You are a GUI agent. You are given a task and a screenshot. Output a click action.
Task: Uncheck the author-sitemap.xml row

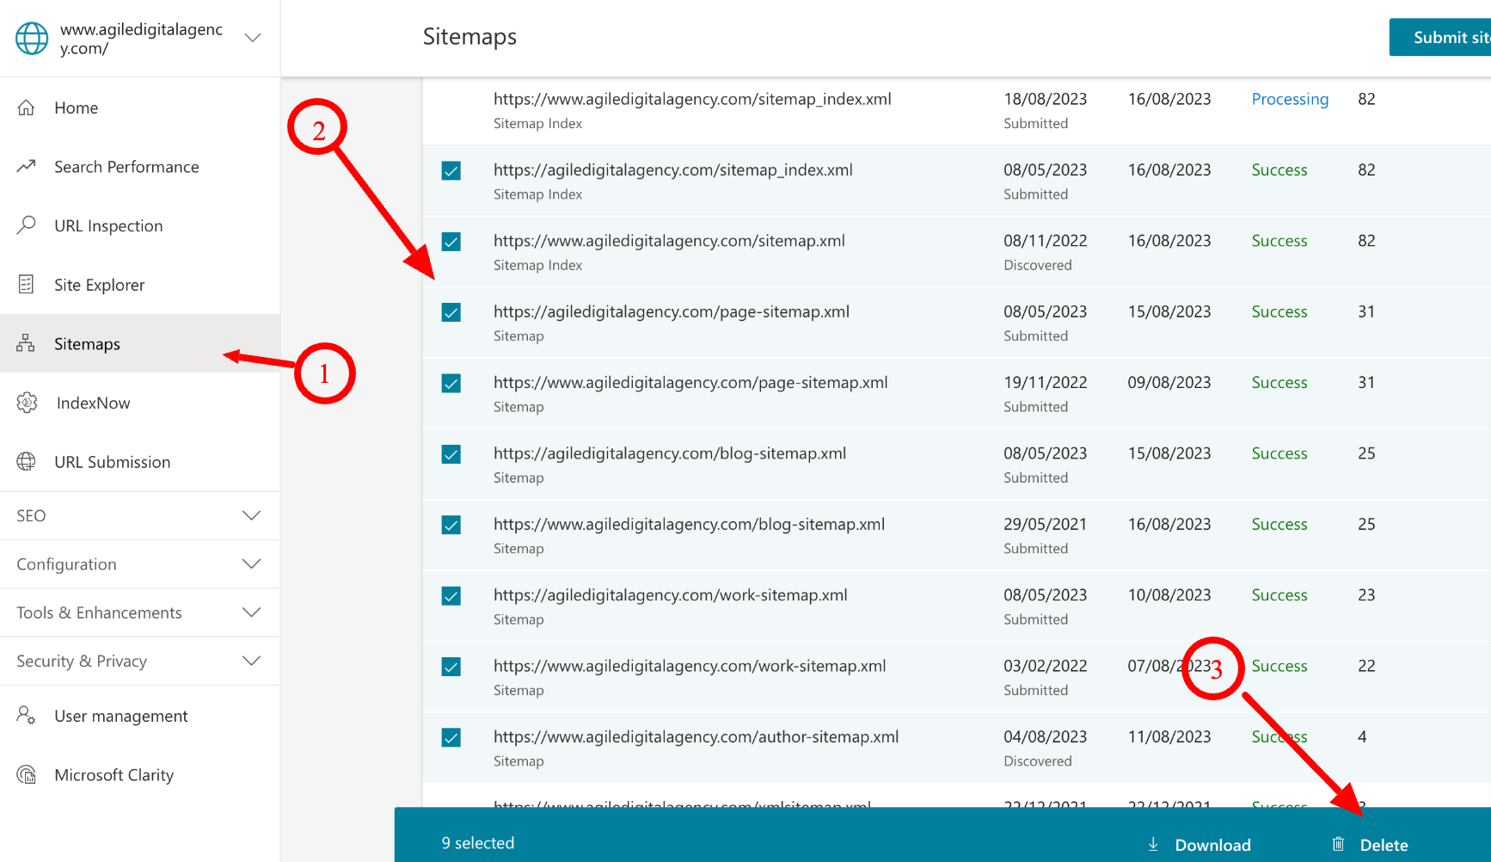point(451,737)
